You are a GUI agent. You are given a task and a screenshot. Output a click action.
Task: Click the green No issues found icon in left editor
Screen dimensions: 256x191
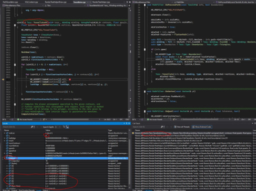click(x=18, y=119)
